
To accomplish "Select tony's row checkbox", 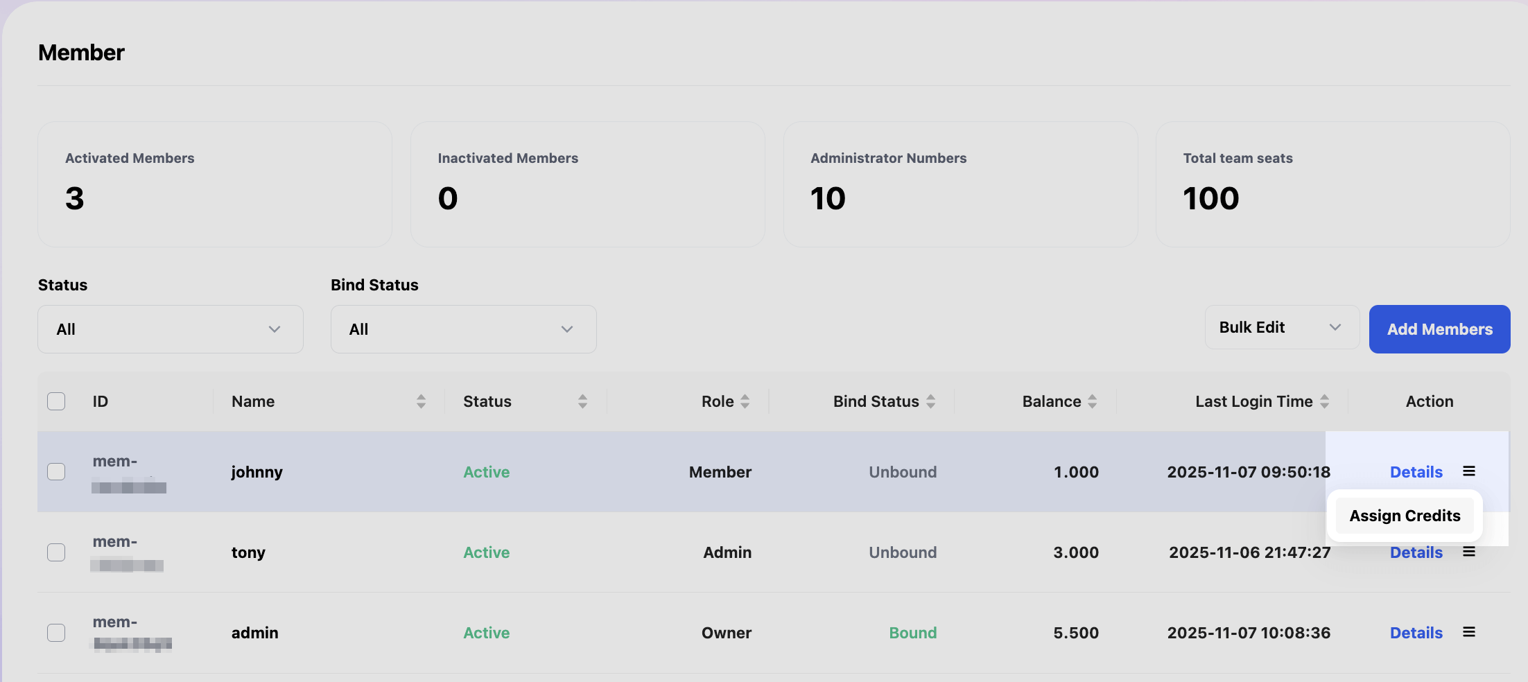I will (56, 552).
